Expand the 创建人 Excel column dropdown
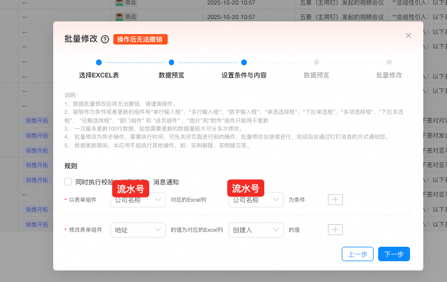 (256, 230)
